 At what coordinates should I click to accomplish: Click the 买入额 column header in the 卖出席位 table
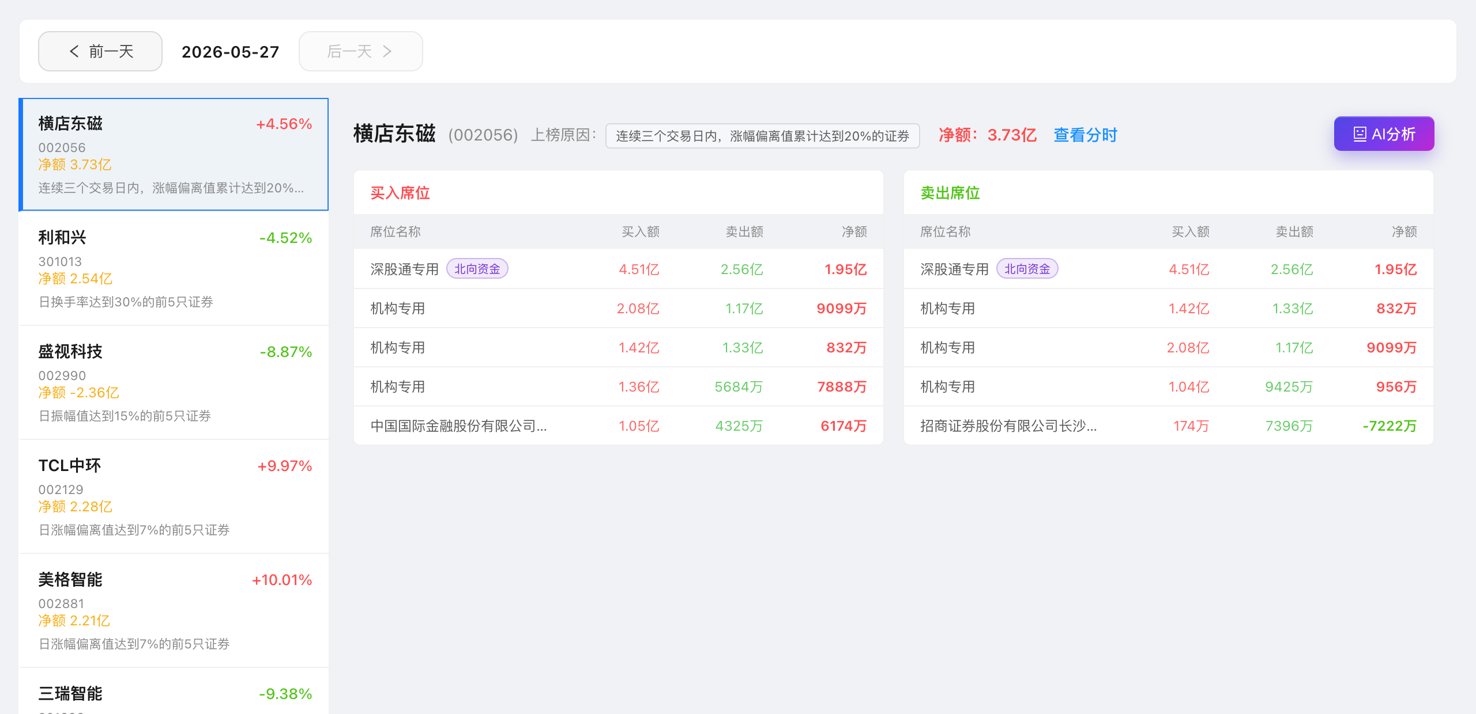click(1190, 231)
